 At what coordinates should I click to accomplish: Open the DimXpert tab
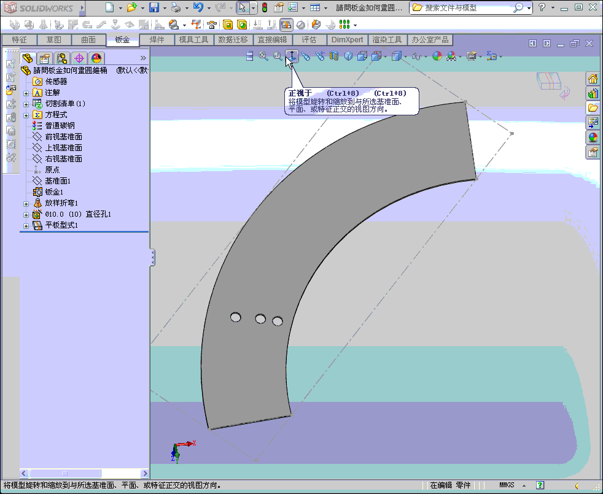pos(348,40)
